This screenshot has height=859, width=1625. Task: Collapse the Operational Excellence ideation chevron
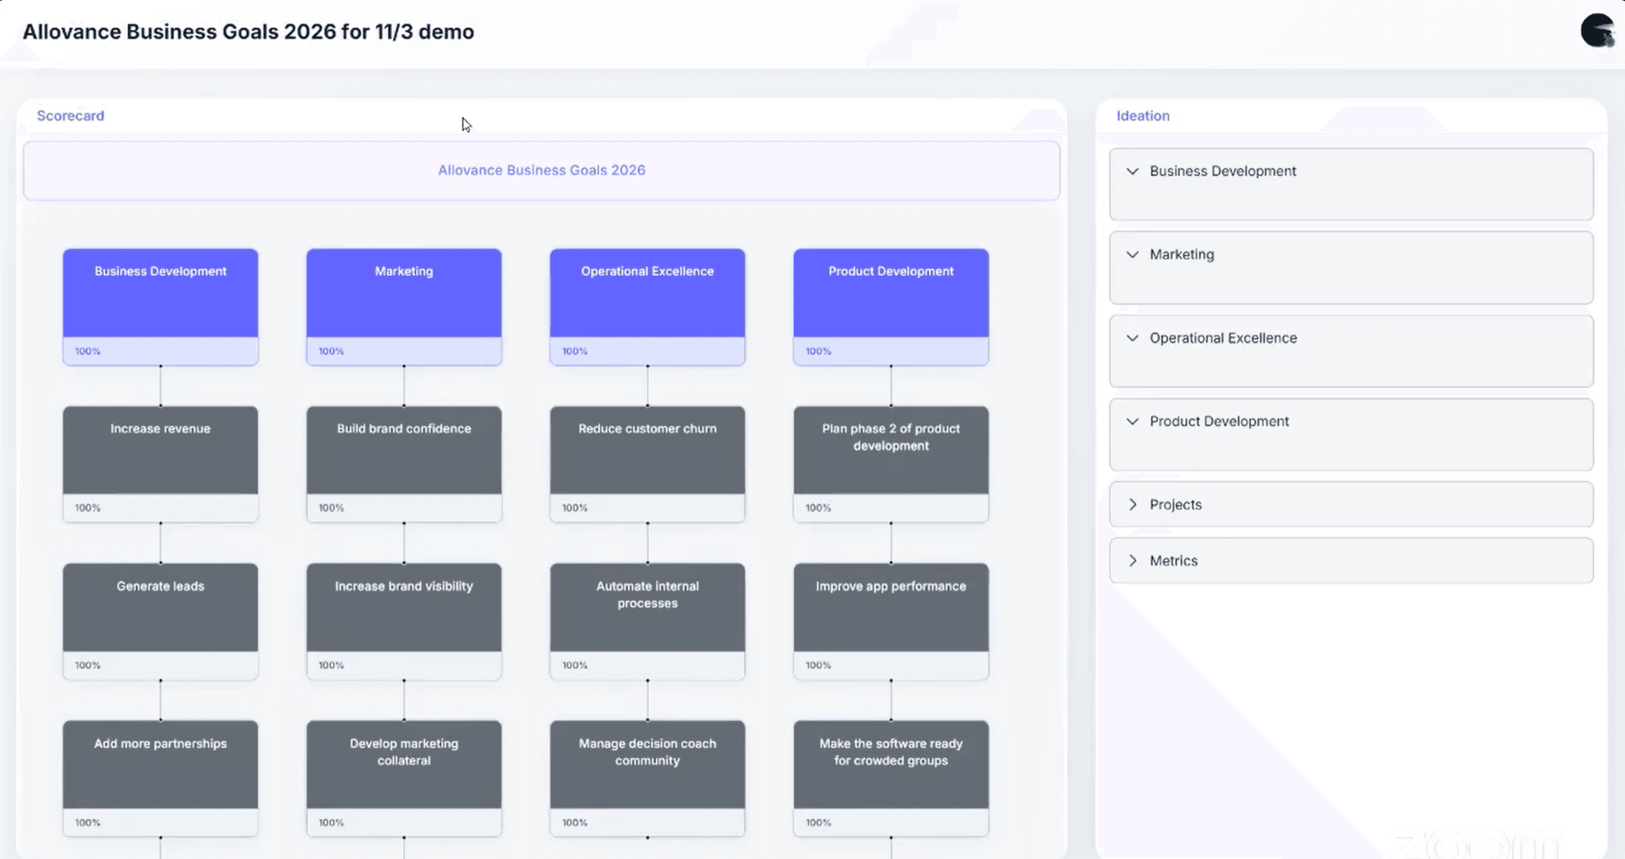1132,338
